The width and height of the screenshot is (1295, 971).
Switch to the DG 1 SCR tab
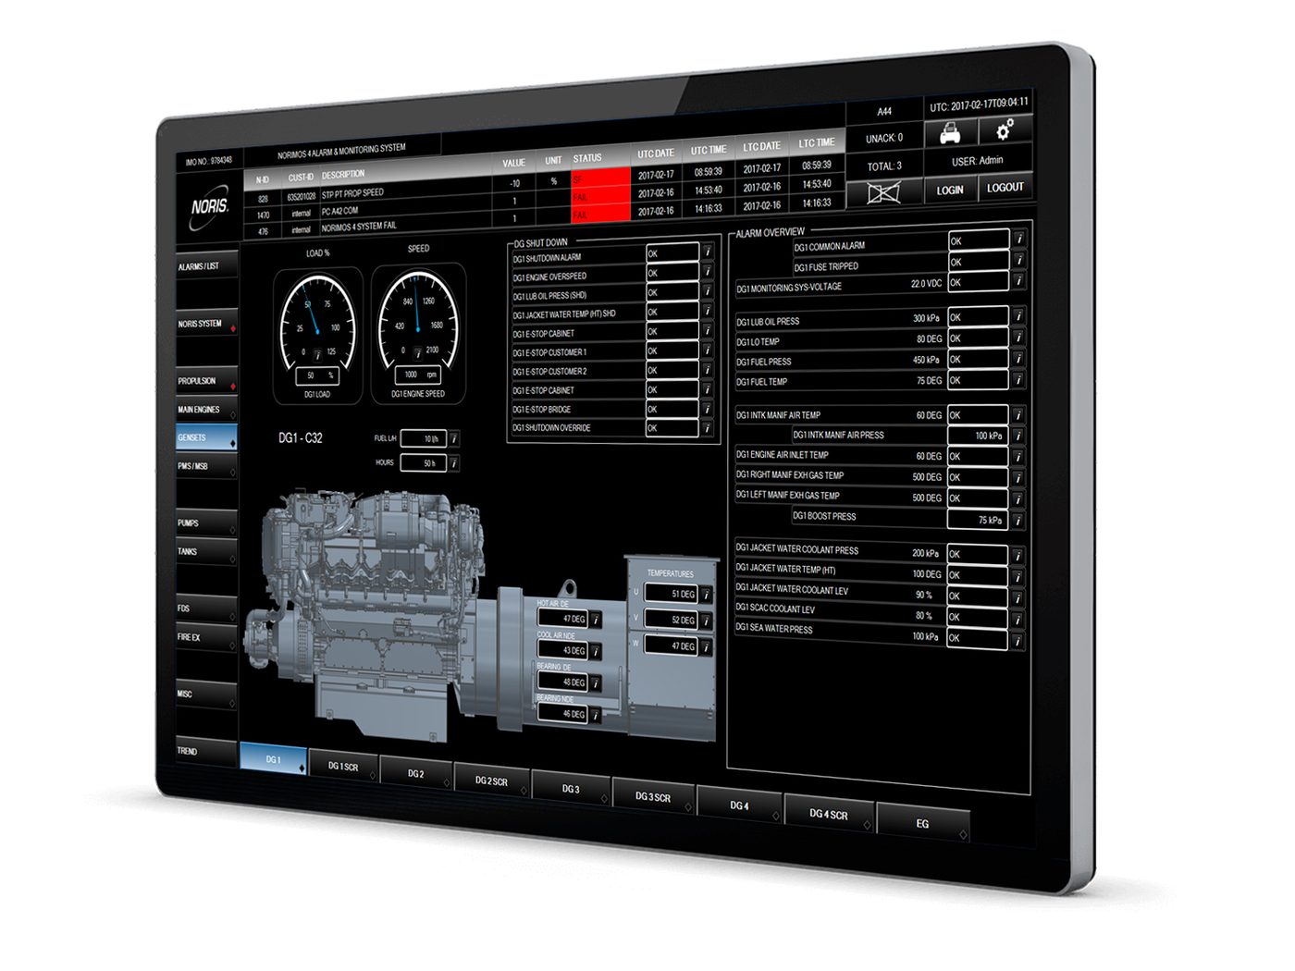(343, 767)
